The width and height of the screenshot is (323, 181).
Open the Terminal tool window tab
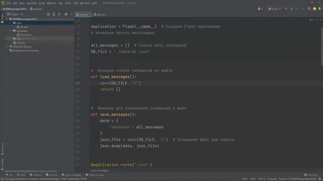(x=51, y=175)
